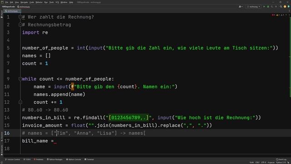Open the Edit menu
The image size is (291, 164).
[11, 2]
